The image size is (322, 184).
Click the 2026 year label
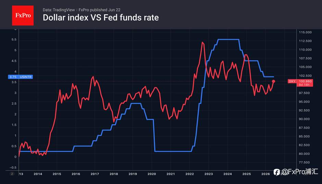[x=265, y=174]
